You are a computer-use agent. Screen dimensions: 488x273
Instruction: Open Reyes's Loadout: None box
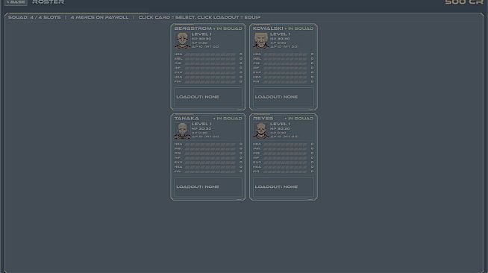(284, 187)
